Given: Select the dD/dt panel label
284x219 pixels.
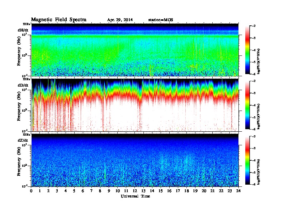Looking at the screenshot, I should coord(23,85).
